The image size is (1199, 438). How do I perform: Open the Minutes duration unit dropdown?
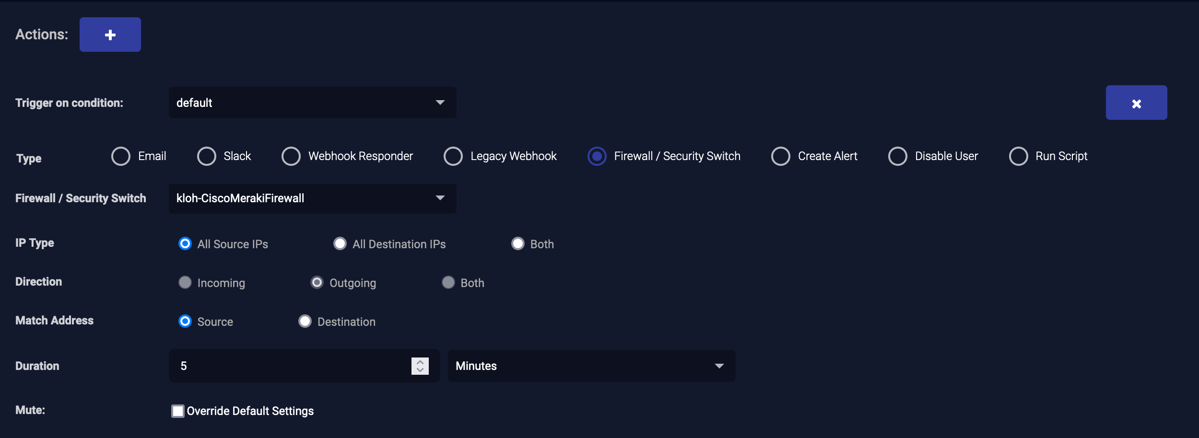click(591, 366)
